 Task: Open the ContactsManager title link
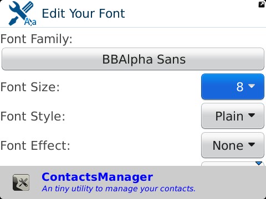pyautogui.click(x=98, y=177)
